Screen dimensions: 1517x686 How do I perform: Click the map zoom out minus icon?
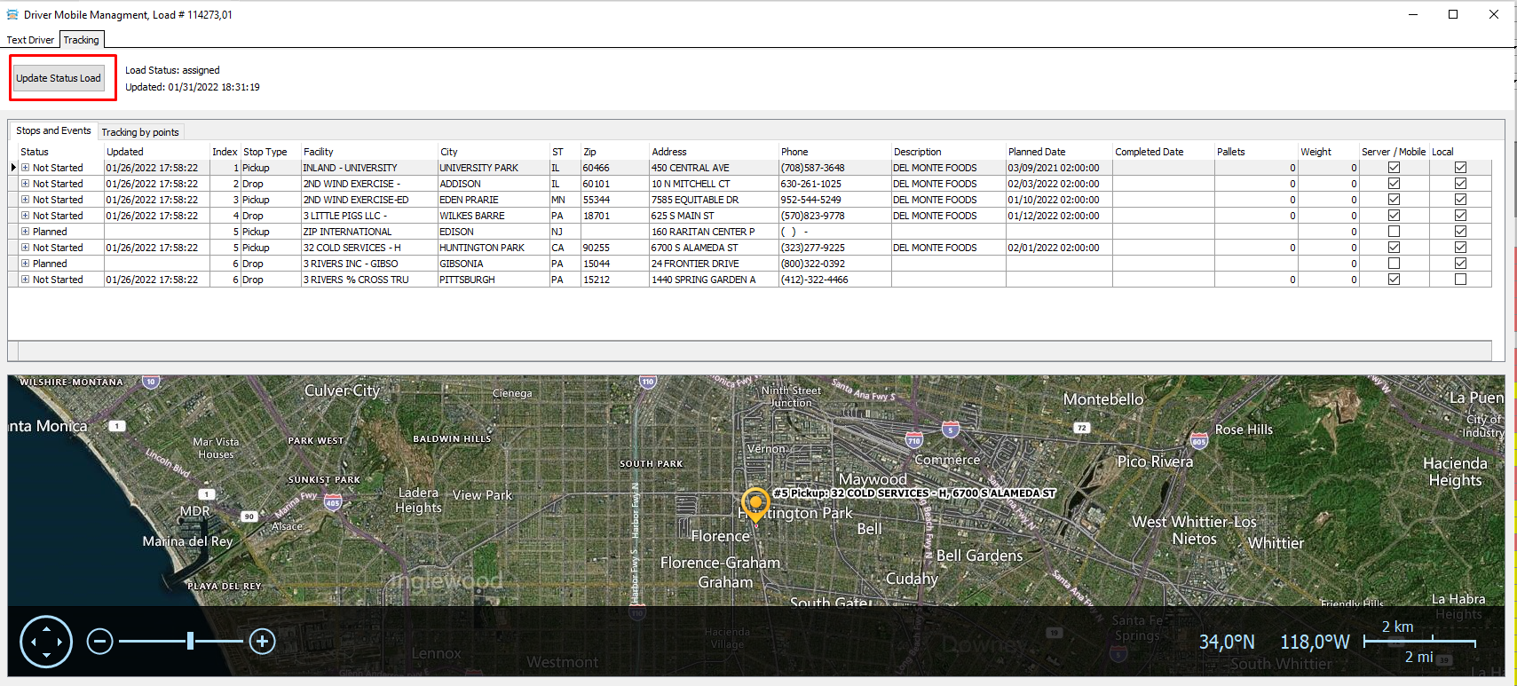100,641
